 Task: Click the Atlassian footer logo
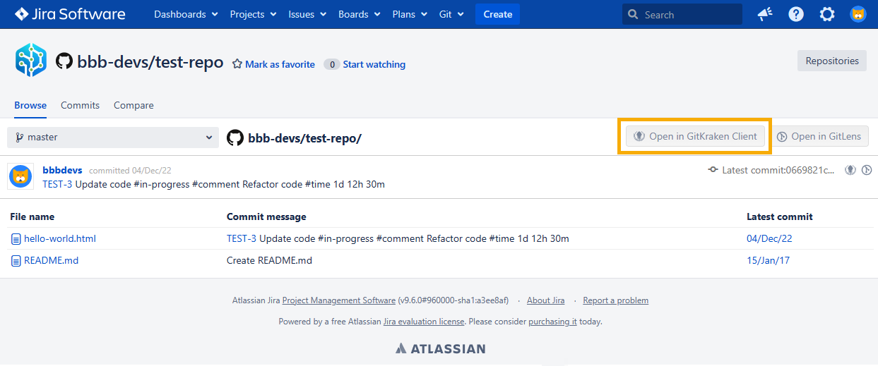pyautogui.click(x=440, y=348)
